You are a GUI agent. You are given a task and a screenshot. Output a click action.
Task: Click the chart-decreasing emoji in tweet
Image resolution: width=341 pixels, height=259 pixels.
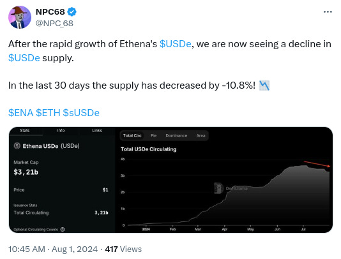point(264,85)
